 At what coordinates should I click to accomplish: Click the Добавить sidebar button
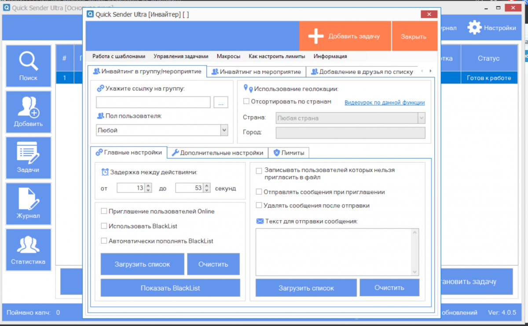(28, 112)
